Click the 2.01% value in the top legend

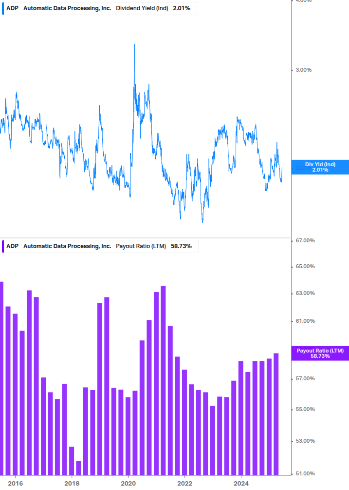pyautogui.click(x=182, y=8)
